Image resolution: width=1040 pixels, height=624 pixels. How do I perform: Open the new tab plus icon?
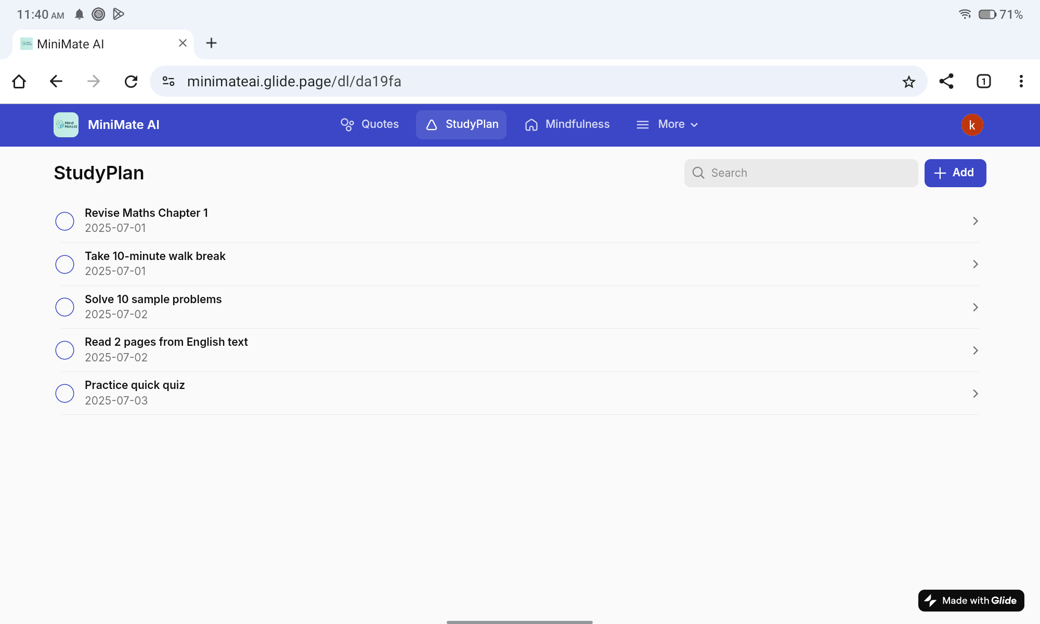[x=211, y=43]
